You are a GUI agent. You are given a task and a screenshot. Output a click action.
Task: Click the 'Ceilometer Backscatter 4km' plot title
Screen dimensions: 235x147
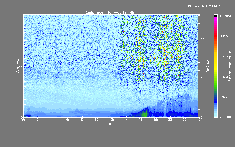[111, 12]
